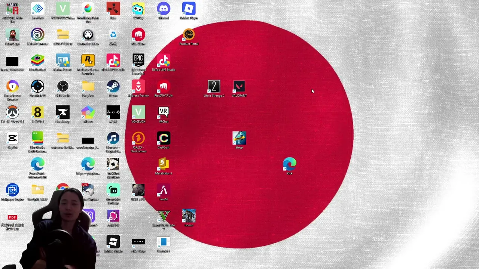Select the Recycle Bin icon
This screenshot has height=269, width=479.
[113, 35]
